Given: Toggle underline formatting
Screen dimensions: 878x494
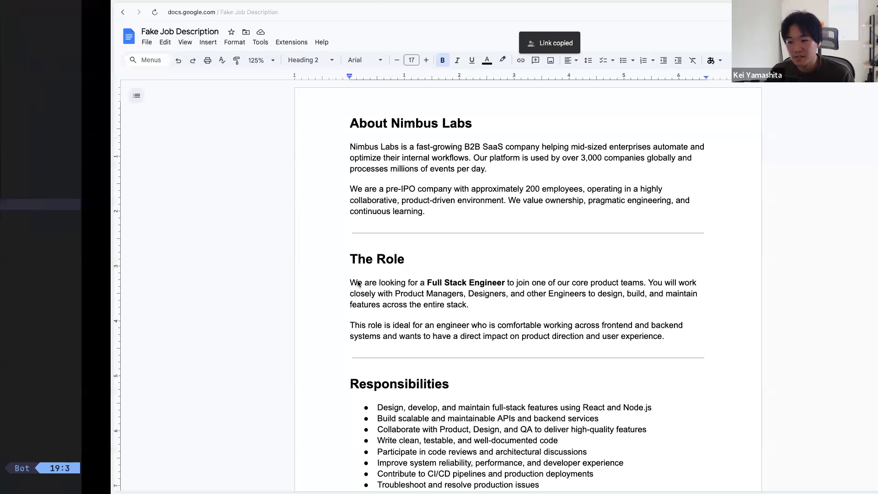Looking at the screenshot, I should (472, 60).
